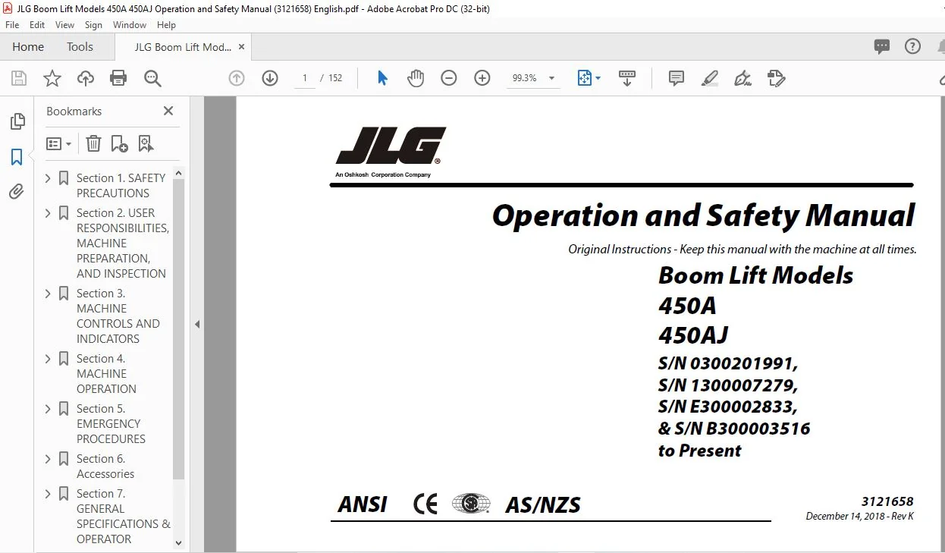Screen dimensions: 945x553
Task: Expand Section 5. EMERGENCY PROCEDURES bookmark
Action: [48, 409]
